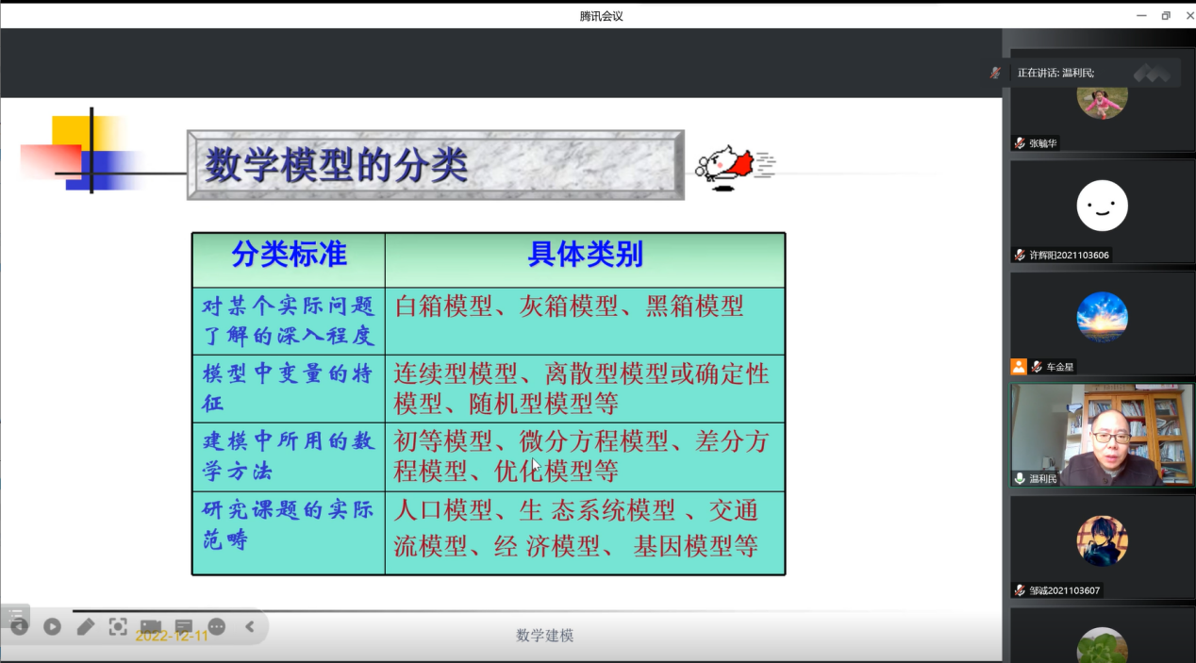Select the pen annotation tool

[85, 626]
